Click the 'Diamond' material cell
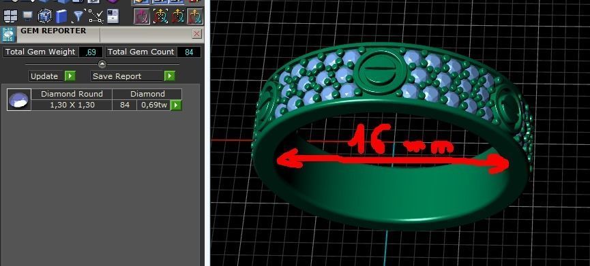The image size is (590, 266). 147,94
